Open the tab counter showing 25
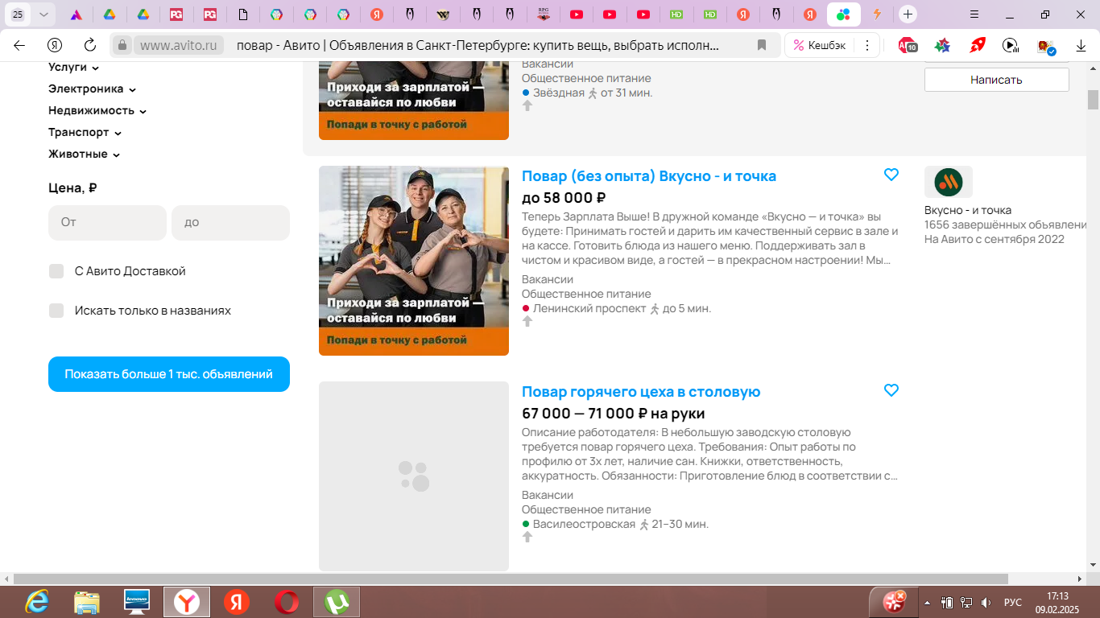 tap(18, 14)
